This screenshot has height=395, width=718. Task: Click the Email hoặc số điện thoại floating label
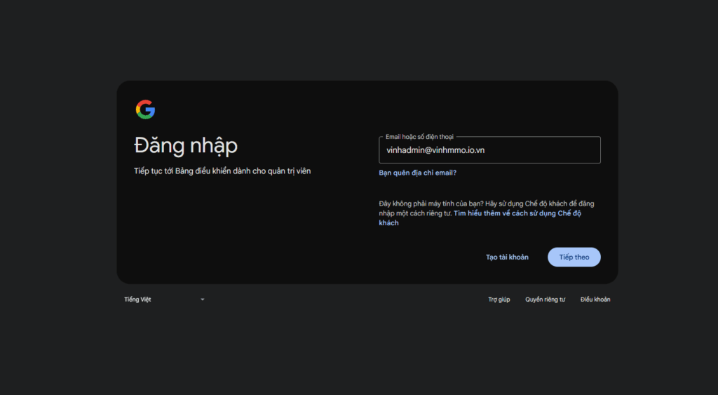click(x=421, y=137)
